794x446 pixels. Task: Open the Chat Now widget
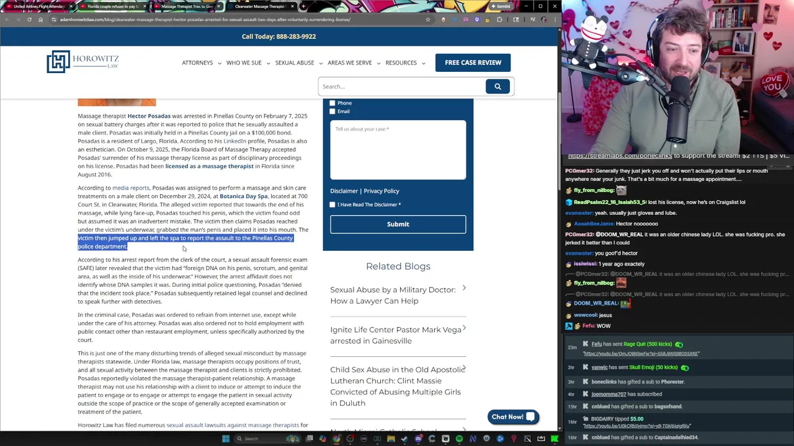[x=513, y=417]
